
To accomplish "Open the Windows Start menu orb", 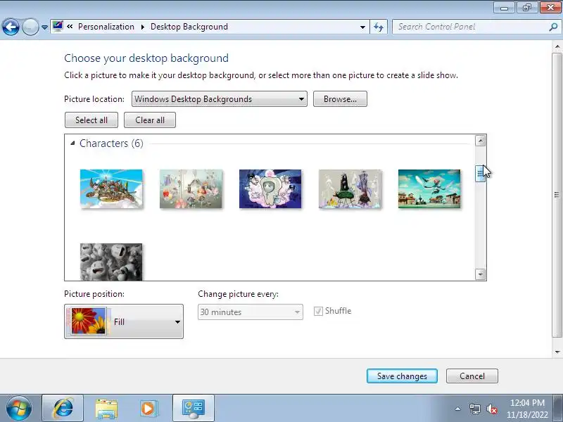I will 19,408.
